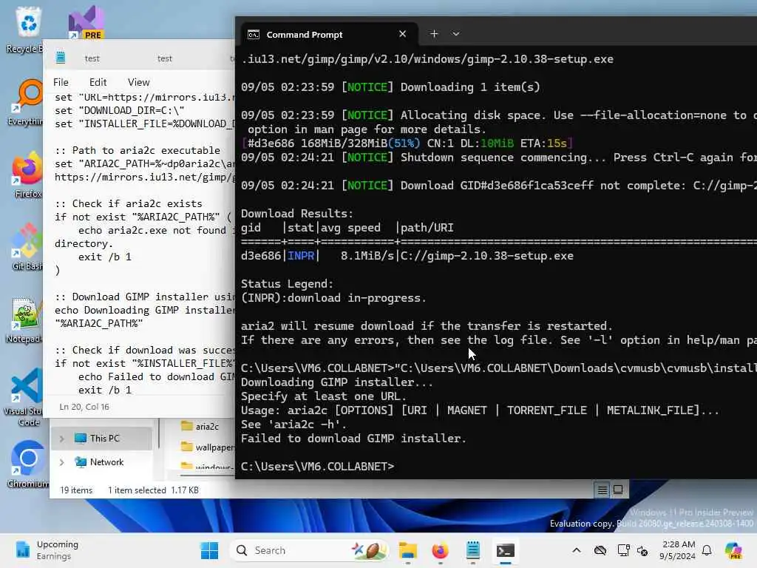Screen dimensions: 757x568
Task: Open Visual Studio Preview desktop shortcut
Action: [86, 22]
